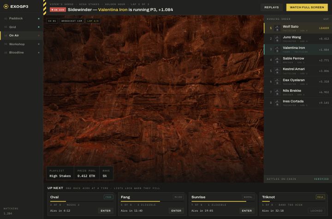Select the Broadcast Cam chip on video
The height and width of the screenshot is (219, 332).
click(71, 21)
